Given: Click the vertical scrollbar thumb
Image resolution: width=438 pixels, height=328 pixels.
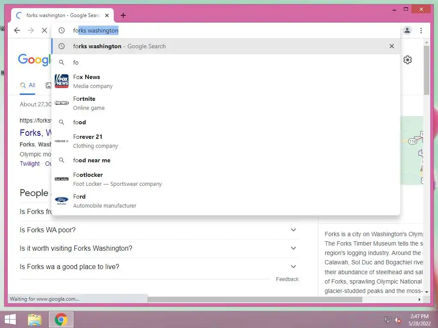Looking at the screenshot, I should [x=426, y=70].
